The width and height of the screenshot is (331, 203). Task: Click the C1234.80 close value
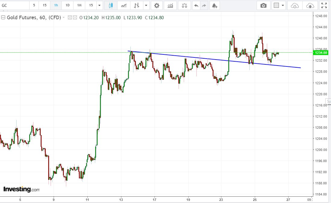pos(154,18)
